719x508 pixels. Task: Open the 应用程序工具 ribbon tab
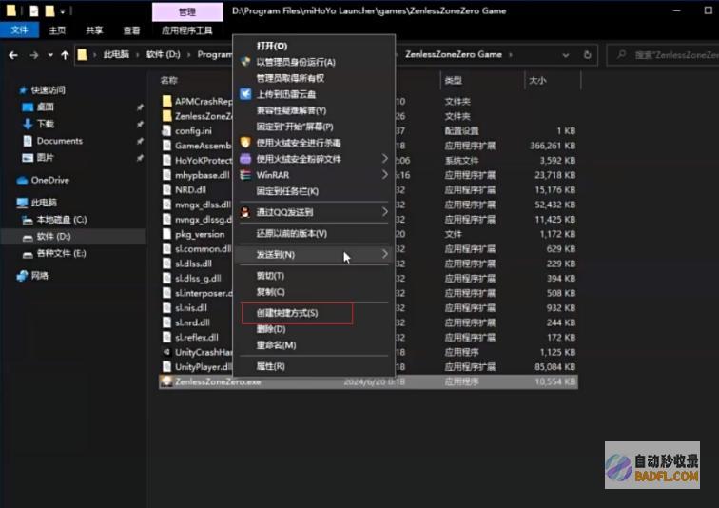[187, 30]
